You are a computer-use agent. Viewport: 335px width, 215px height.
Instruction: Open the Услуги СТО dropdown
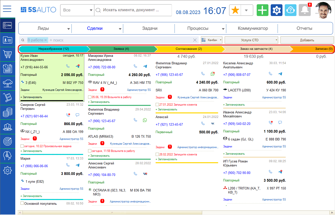251,40
